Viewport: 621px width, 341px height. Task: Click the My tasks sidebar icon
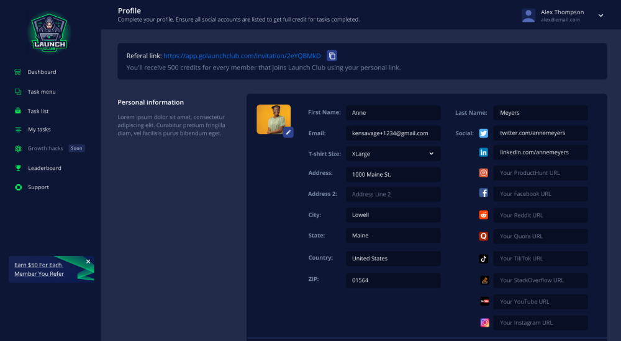pyautogui.click(x=18, y=130)
